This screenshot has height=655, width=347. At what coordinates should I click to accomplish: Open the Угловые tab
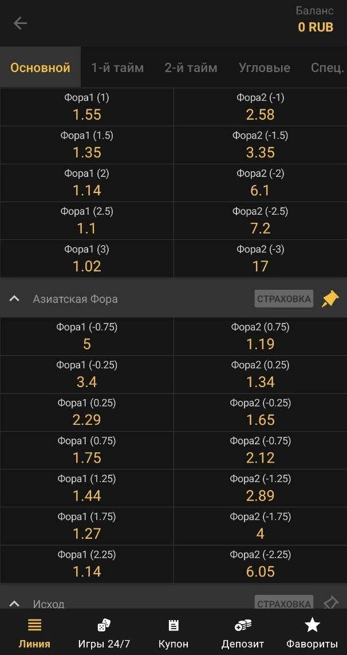[x=264, y=68]
